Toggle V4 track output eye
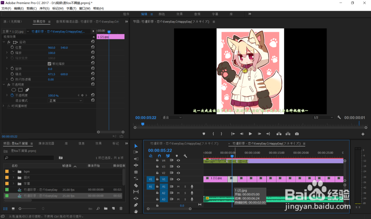This screenshot has height=219, width=371. 178,160
